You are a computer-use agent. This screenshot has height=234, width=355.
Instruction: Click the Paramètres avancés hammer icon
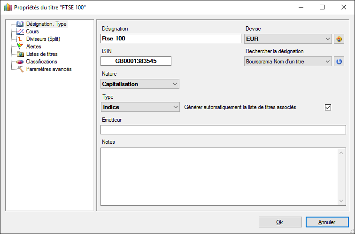(20, 69)
